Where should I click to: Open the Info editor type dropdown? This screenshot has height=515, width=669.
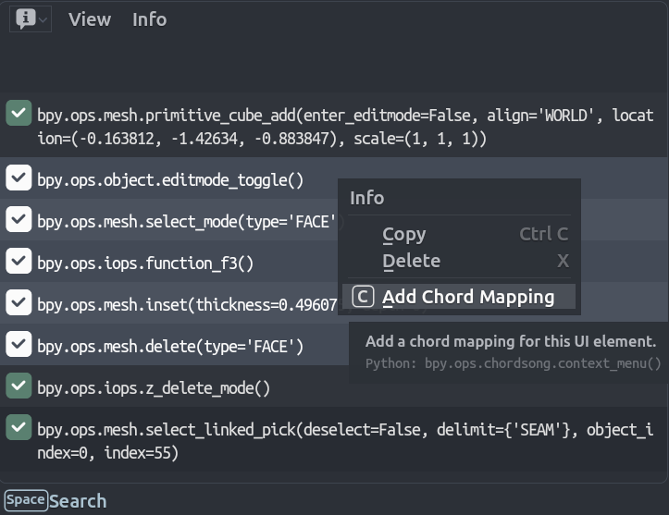coord(31,19)
